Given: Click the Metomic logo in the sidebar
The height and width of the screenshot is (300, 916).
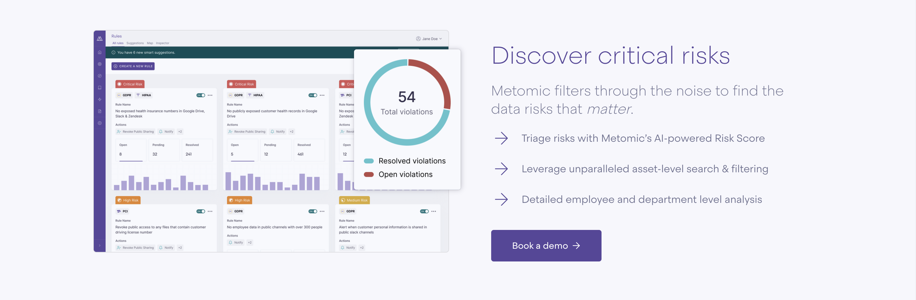Looking at the screenshot, I should [100, 38].
